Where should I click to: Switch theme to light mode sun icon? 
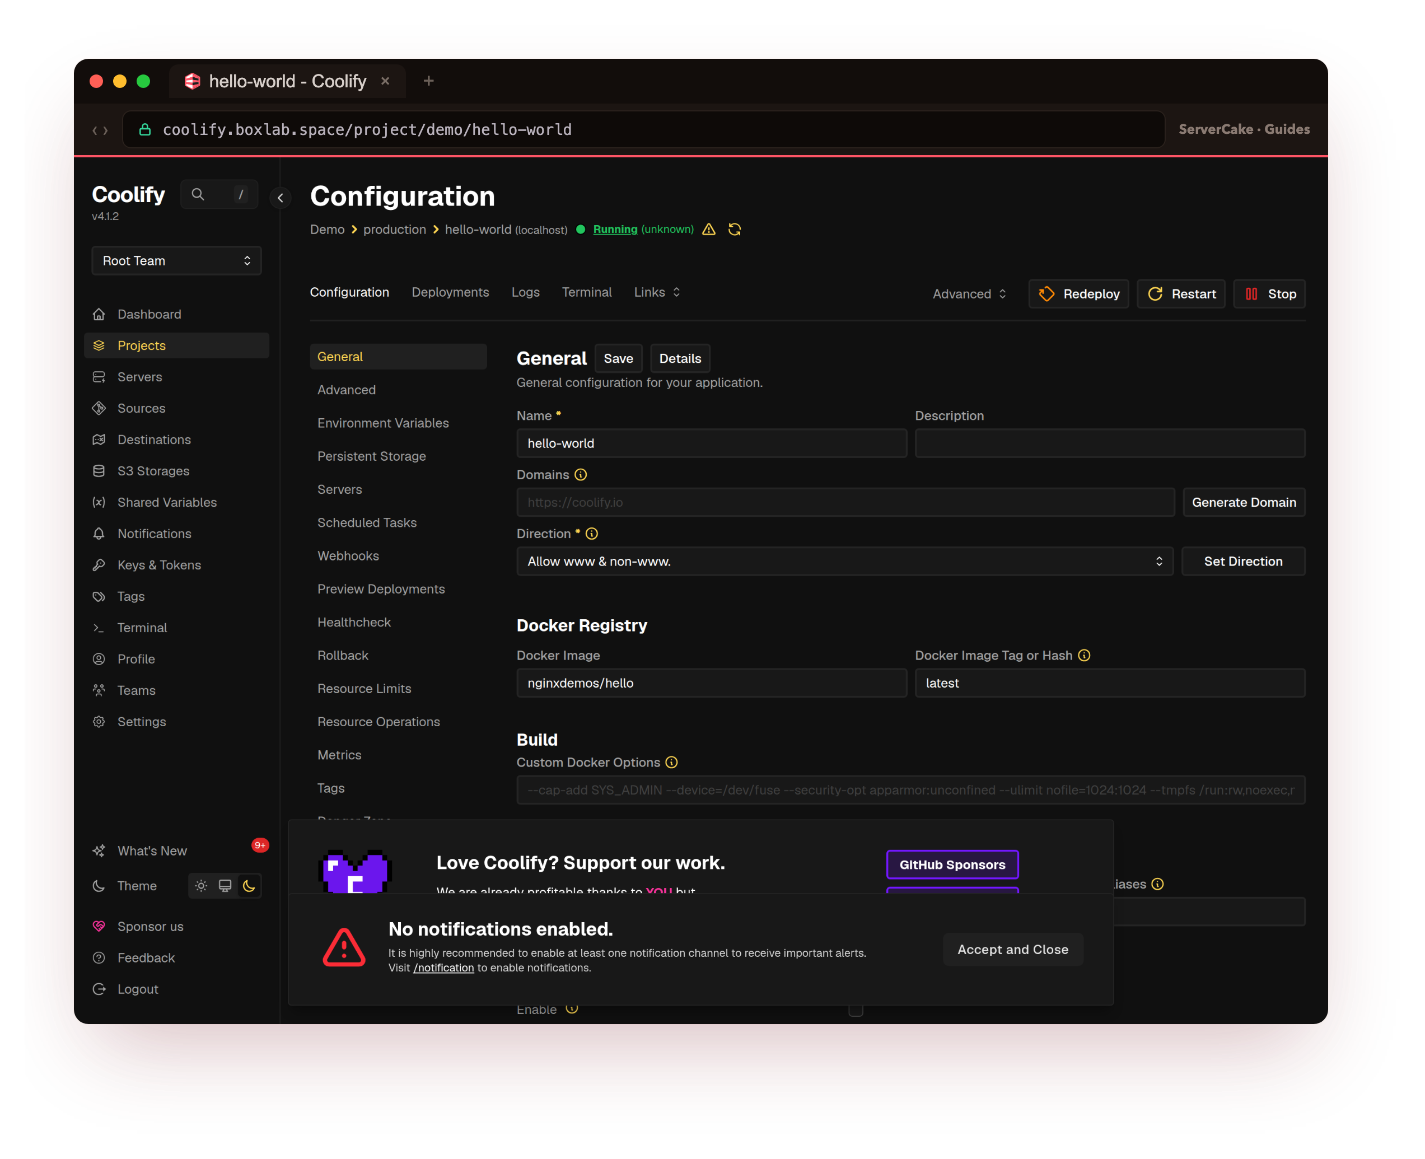201,885
